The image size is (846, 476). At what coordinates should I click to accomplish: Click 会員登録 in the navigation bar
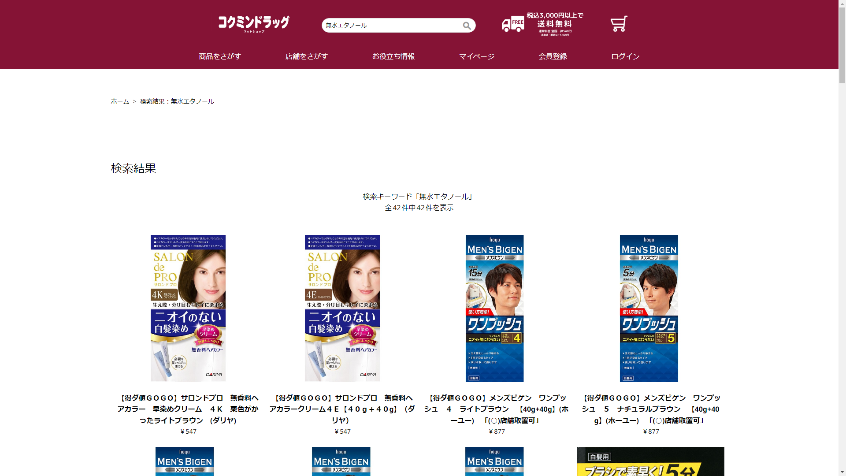553,56
